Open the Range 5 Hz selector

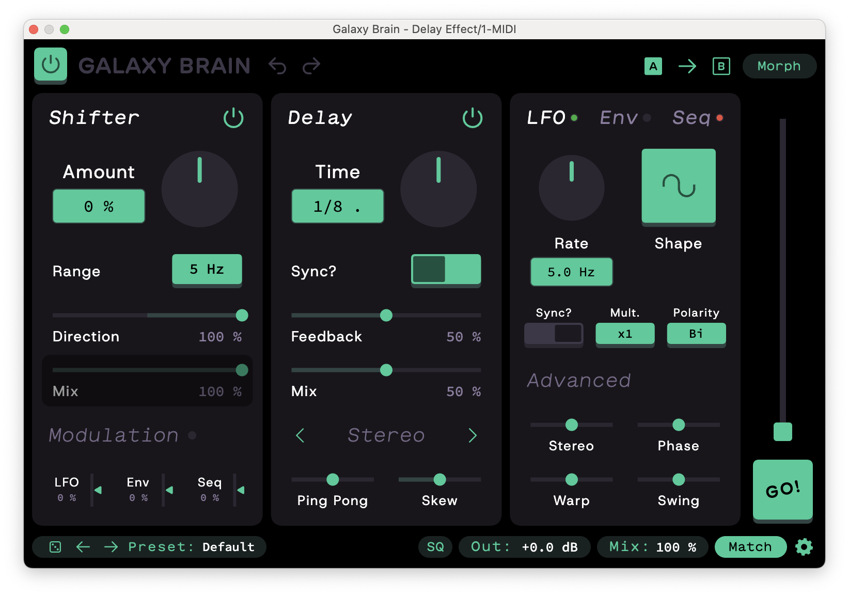pyautogui.click(x=207, y=269)
